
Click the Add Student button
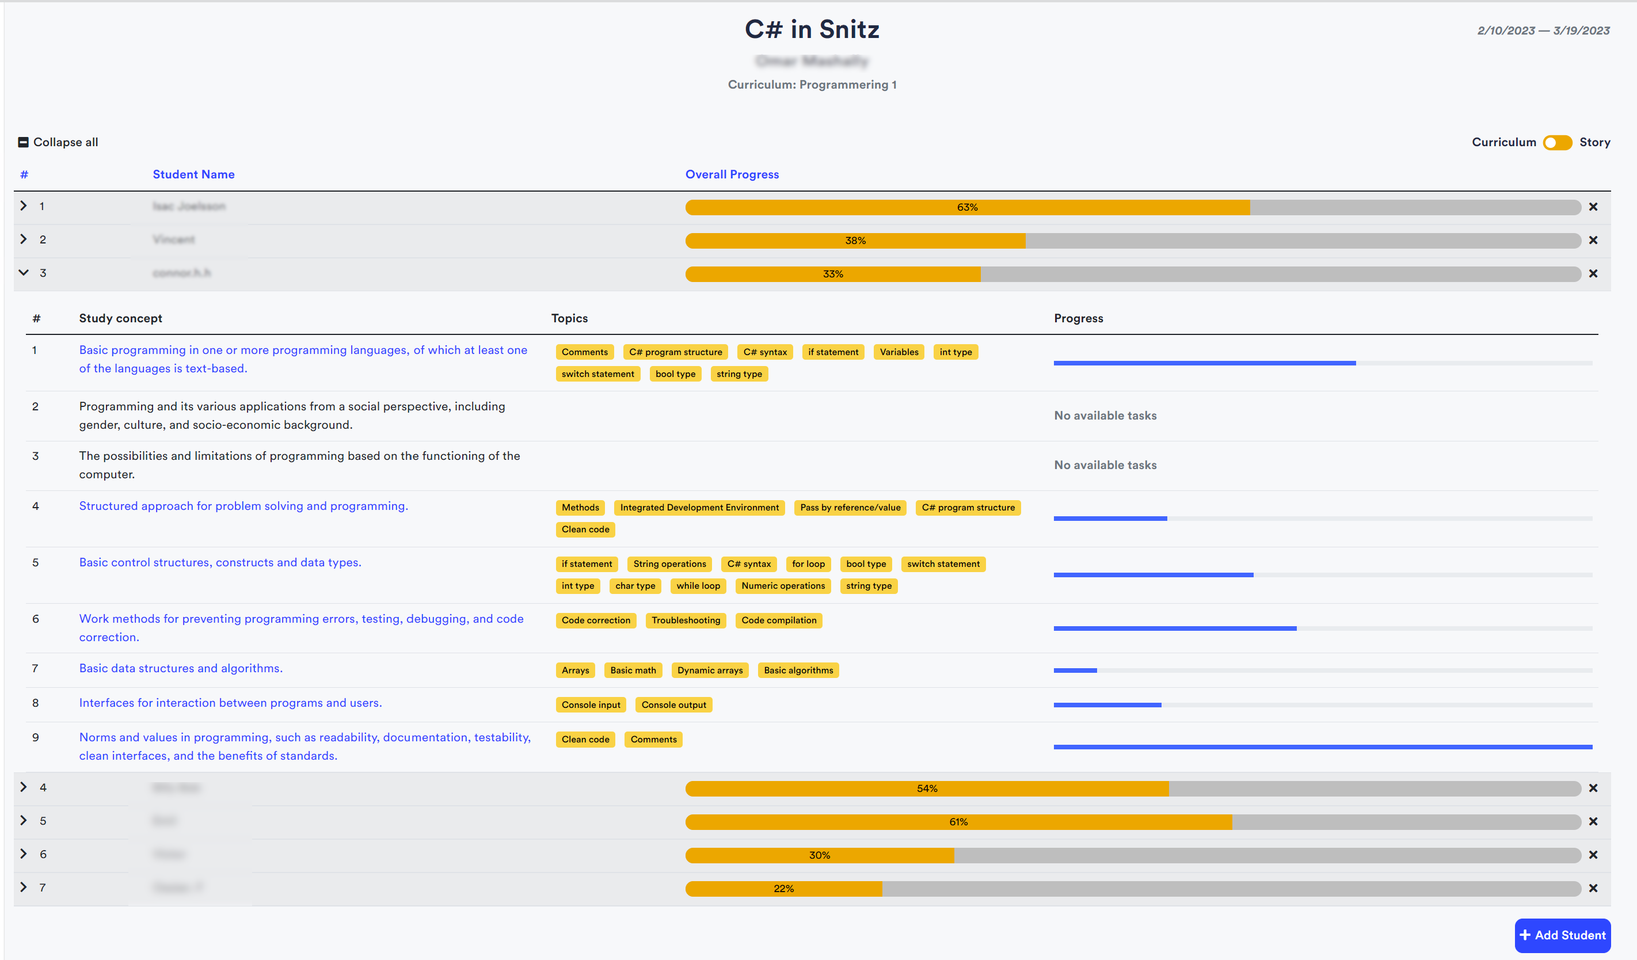[1562, 935]
